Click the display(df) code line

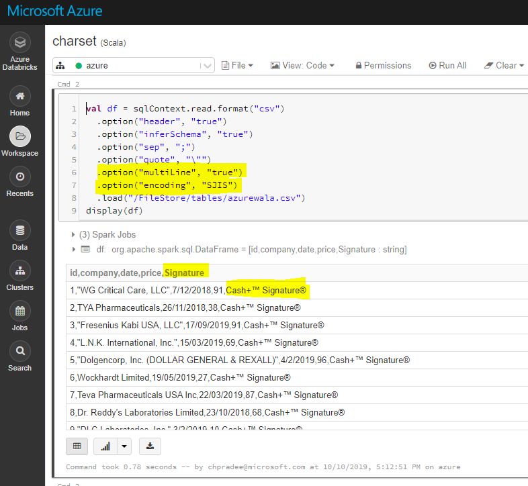click(x=114, y=211)
